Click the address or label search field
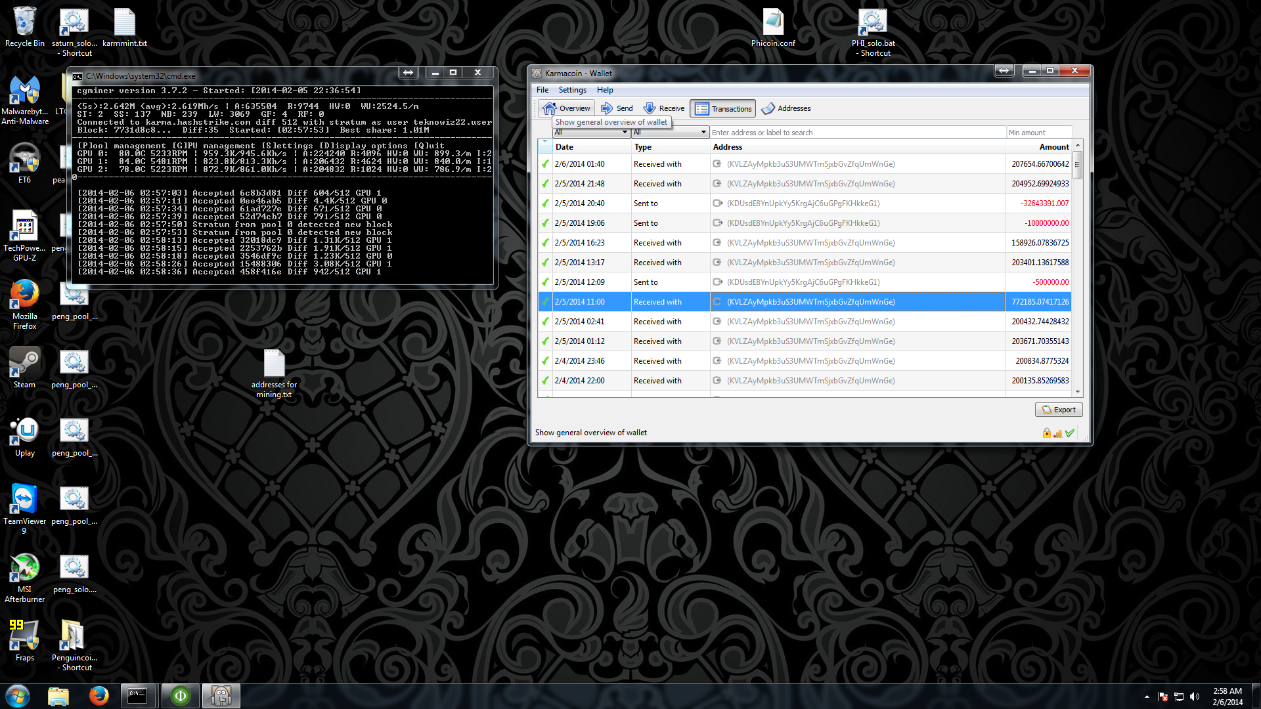This screenshot has height=709, width=1261. pos(858,133)
